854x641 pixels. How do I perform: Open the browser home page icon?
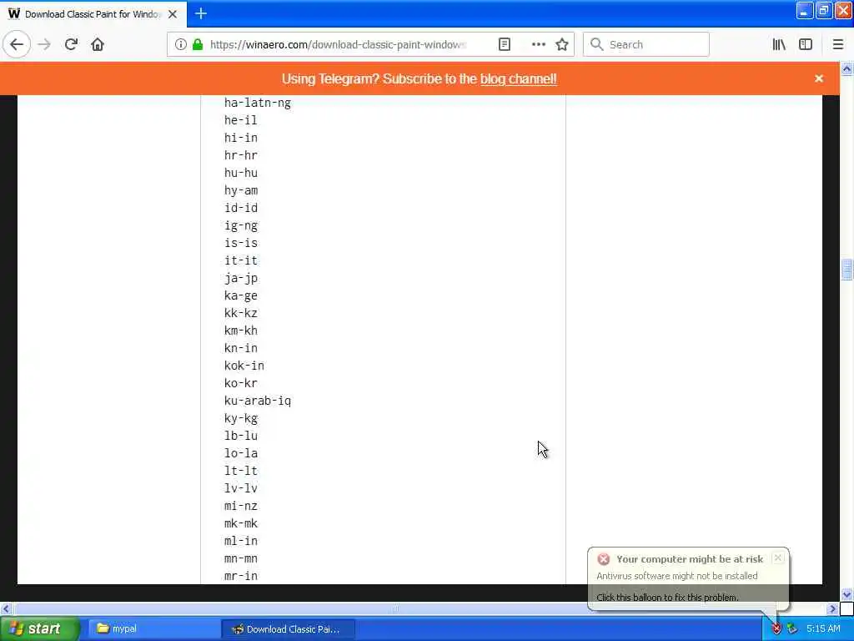click(x=98, y=45)
